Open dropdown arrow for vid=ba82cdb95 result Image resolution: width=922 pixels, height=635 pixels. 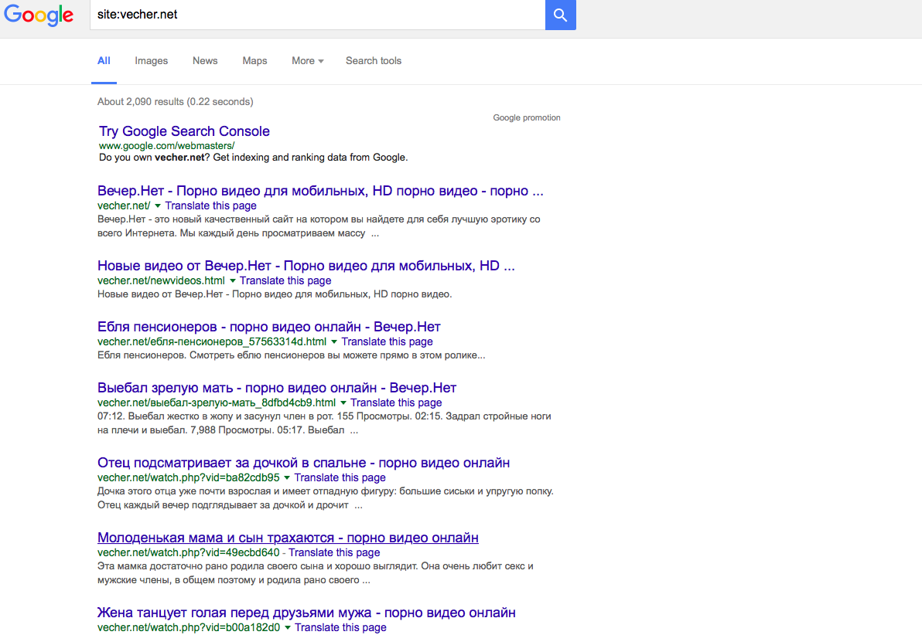(287, 477)
